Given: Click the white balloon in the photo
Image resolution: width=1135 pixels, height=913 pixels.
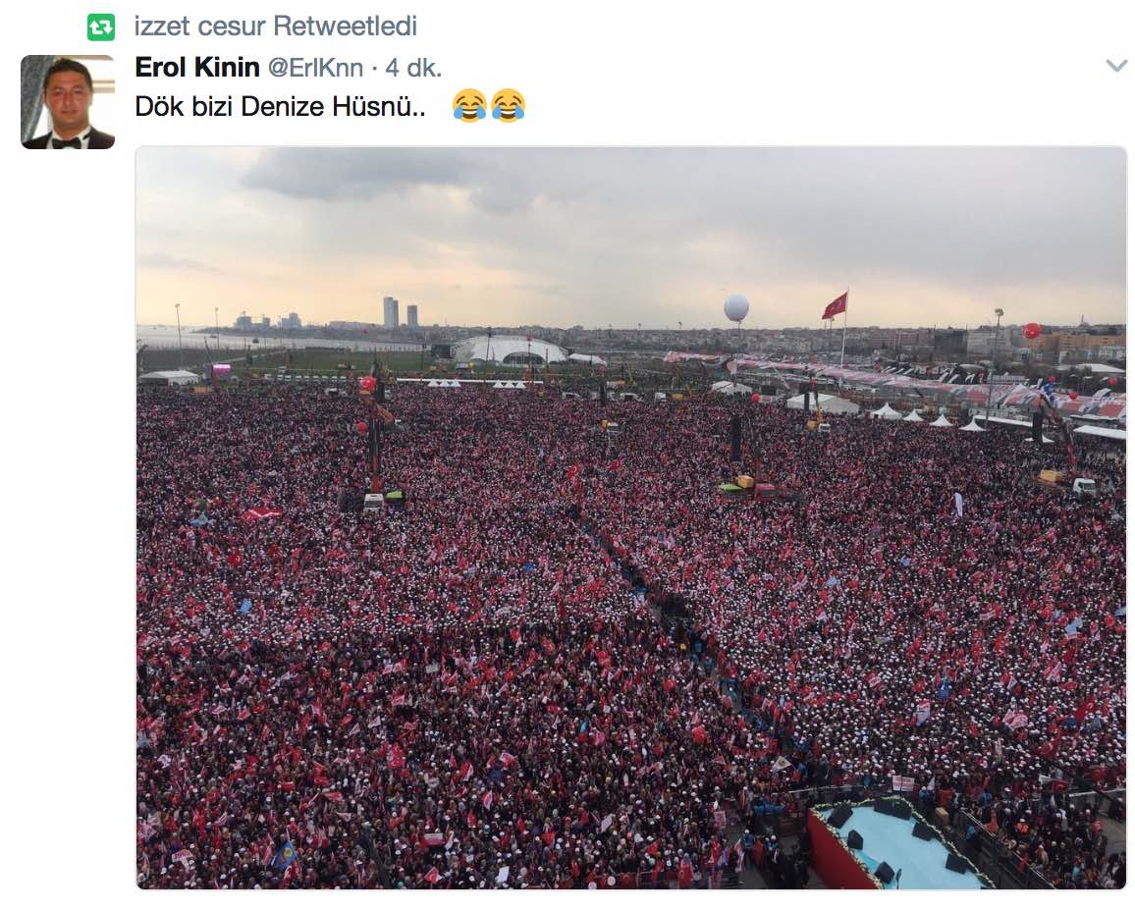Looking at the screenshot, I should 736,308.
